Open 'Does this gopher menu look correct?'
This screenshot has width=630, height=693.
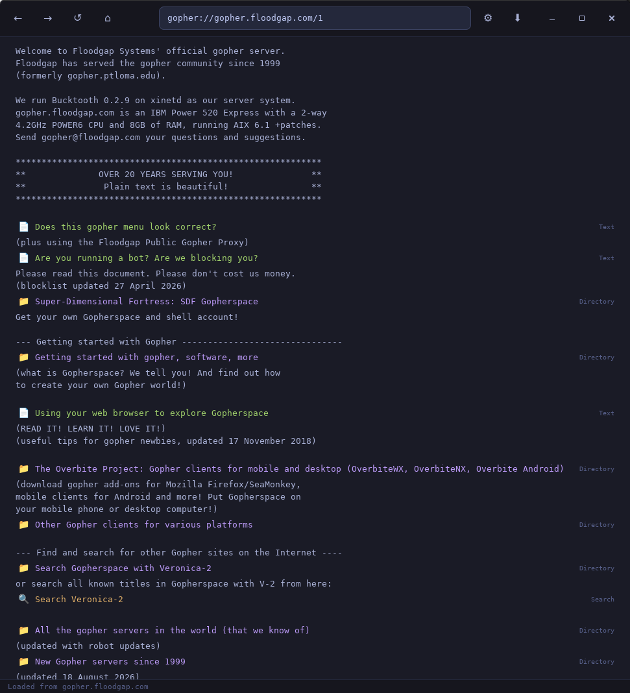pos(125,226)
